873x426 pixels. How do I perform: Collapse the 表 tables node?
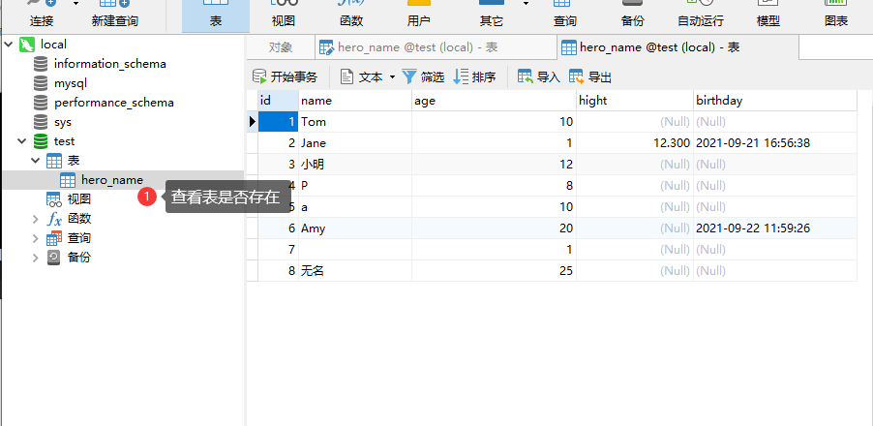click(x=36, y=161)
